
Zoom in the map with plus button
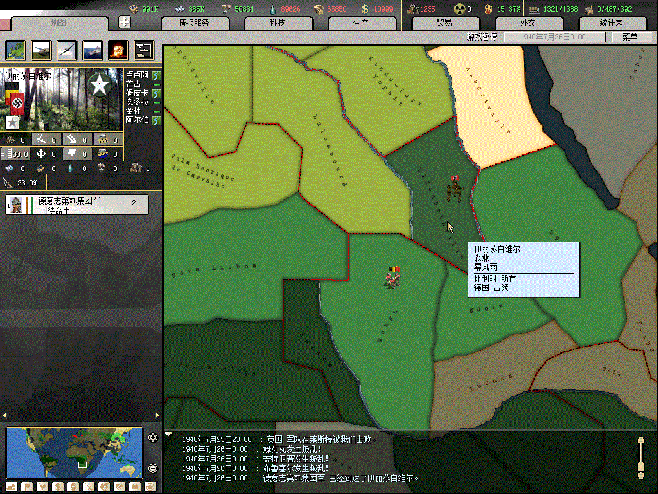pos(153,437)
